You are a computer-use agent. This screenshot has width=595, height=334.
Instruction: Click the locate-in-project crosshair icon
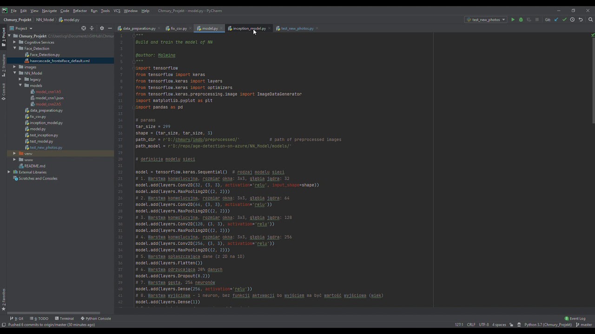[x=84, y=28]
